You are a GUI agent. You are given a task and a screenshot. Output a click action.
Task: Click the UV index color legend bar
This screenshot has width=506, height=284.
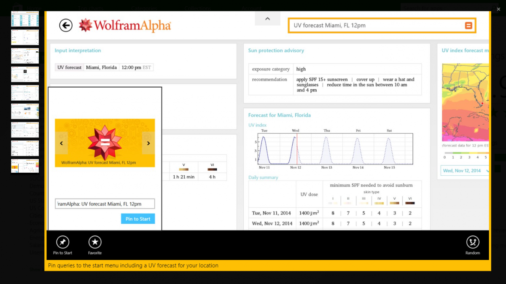tap(466, 153)
